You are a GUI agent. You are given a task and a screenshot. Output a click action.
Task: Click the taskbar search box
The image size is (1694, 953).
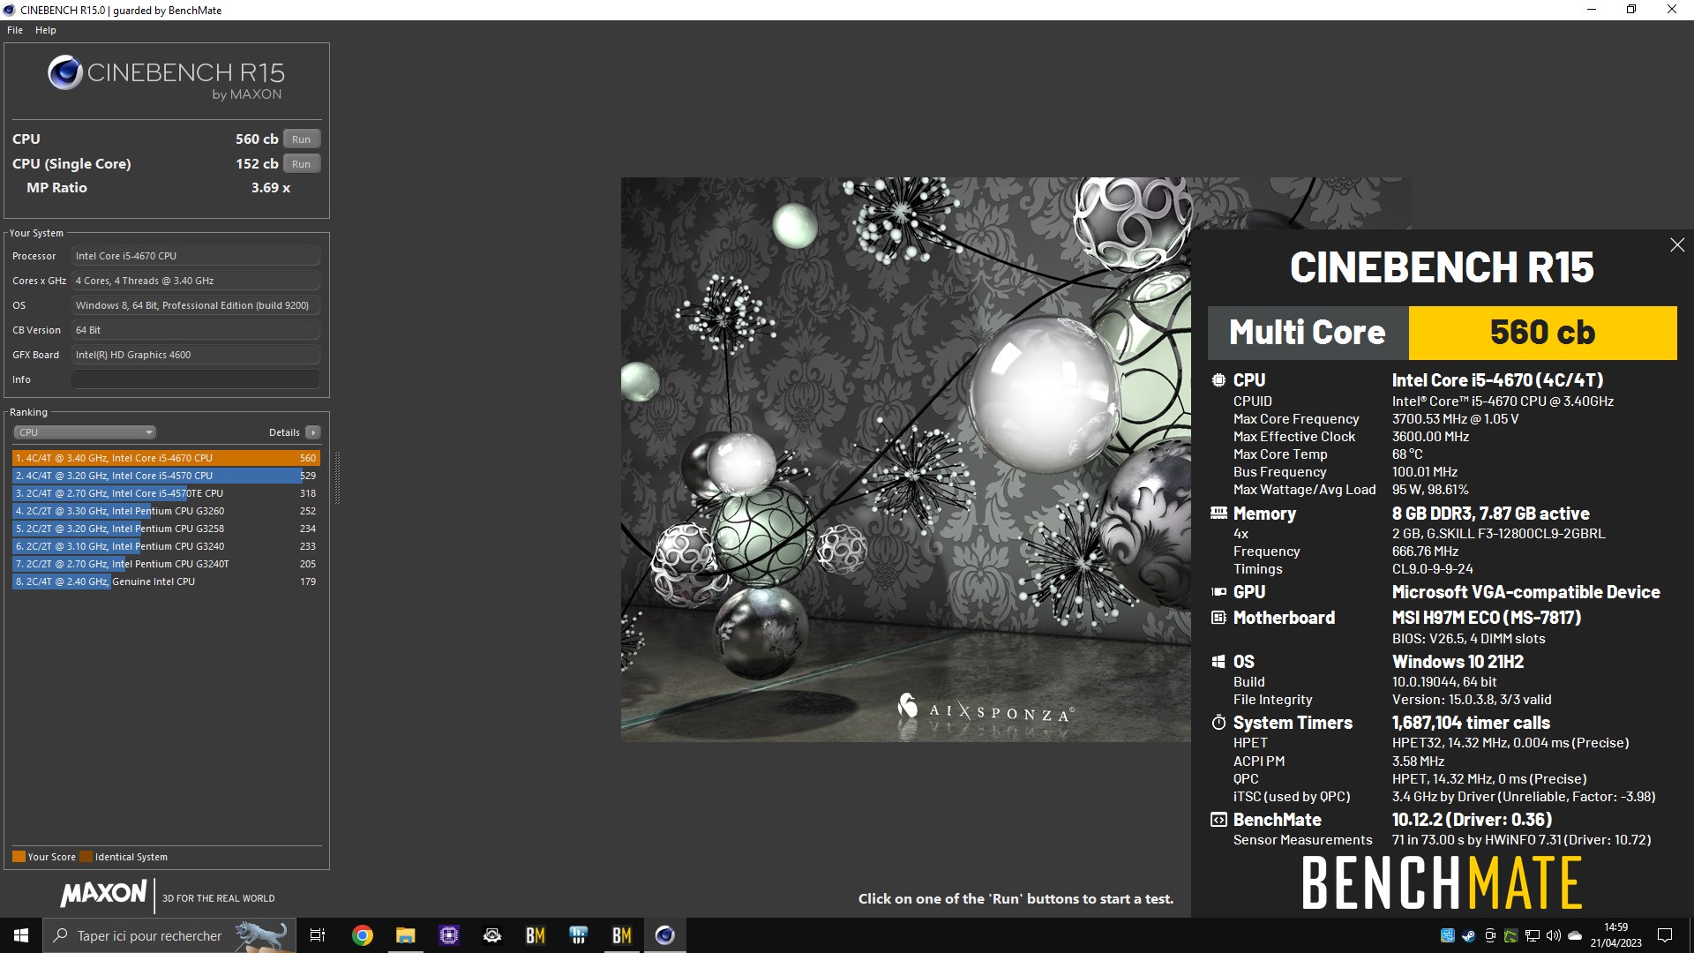[x=169, y=935]
